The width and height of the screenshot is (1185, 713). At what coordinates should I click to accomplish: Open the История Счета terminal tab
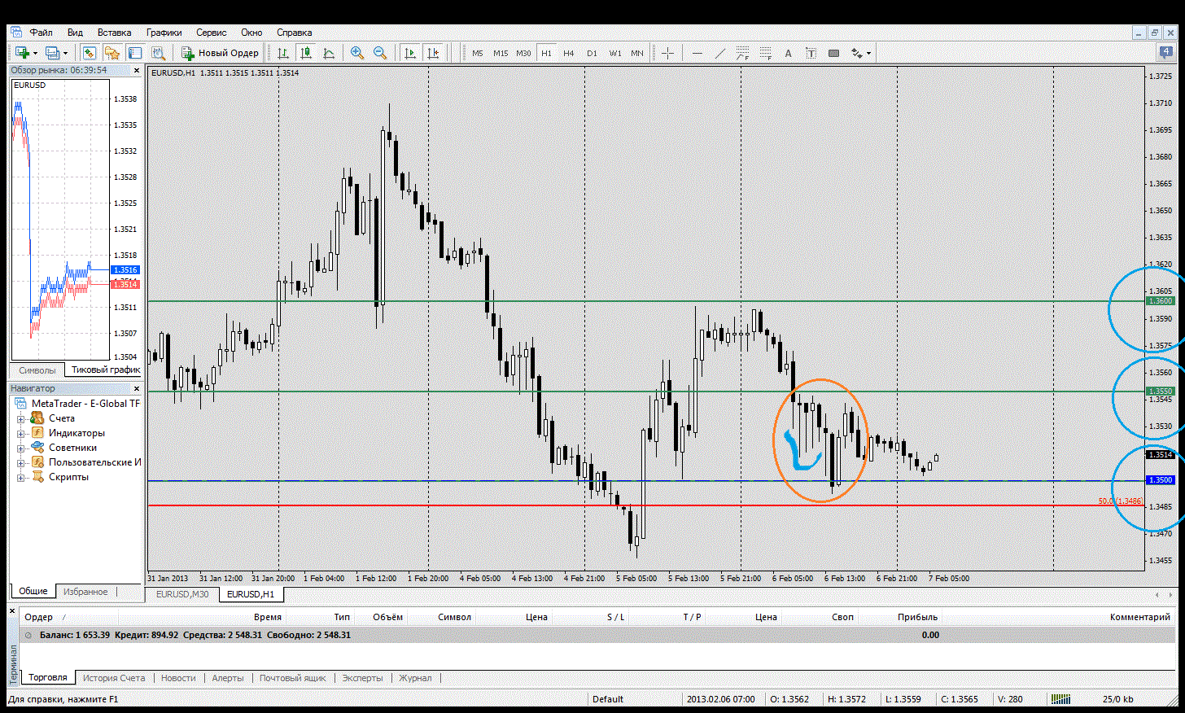[113, 678]
